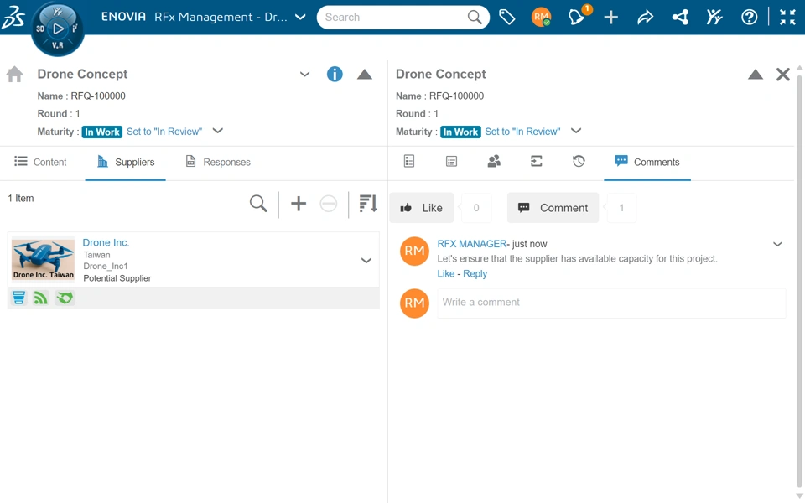Add a supplier with the plus icon
Screen dimensions: 805x503
pos(299,204)
